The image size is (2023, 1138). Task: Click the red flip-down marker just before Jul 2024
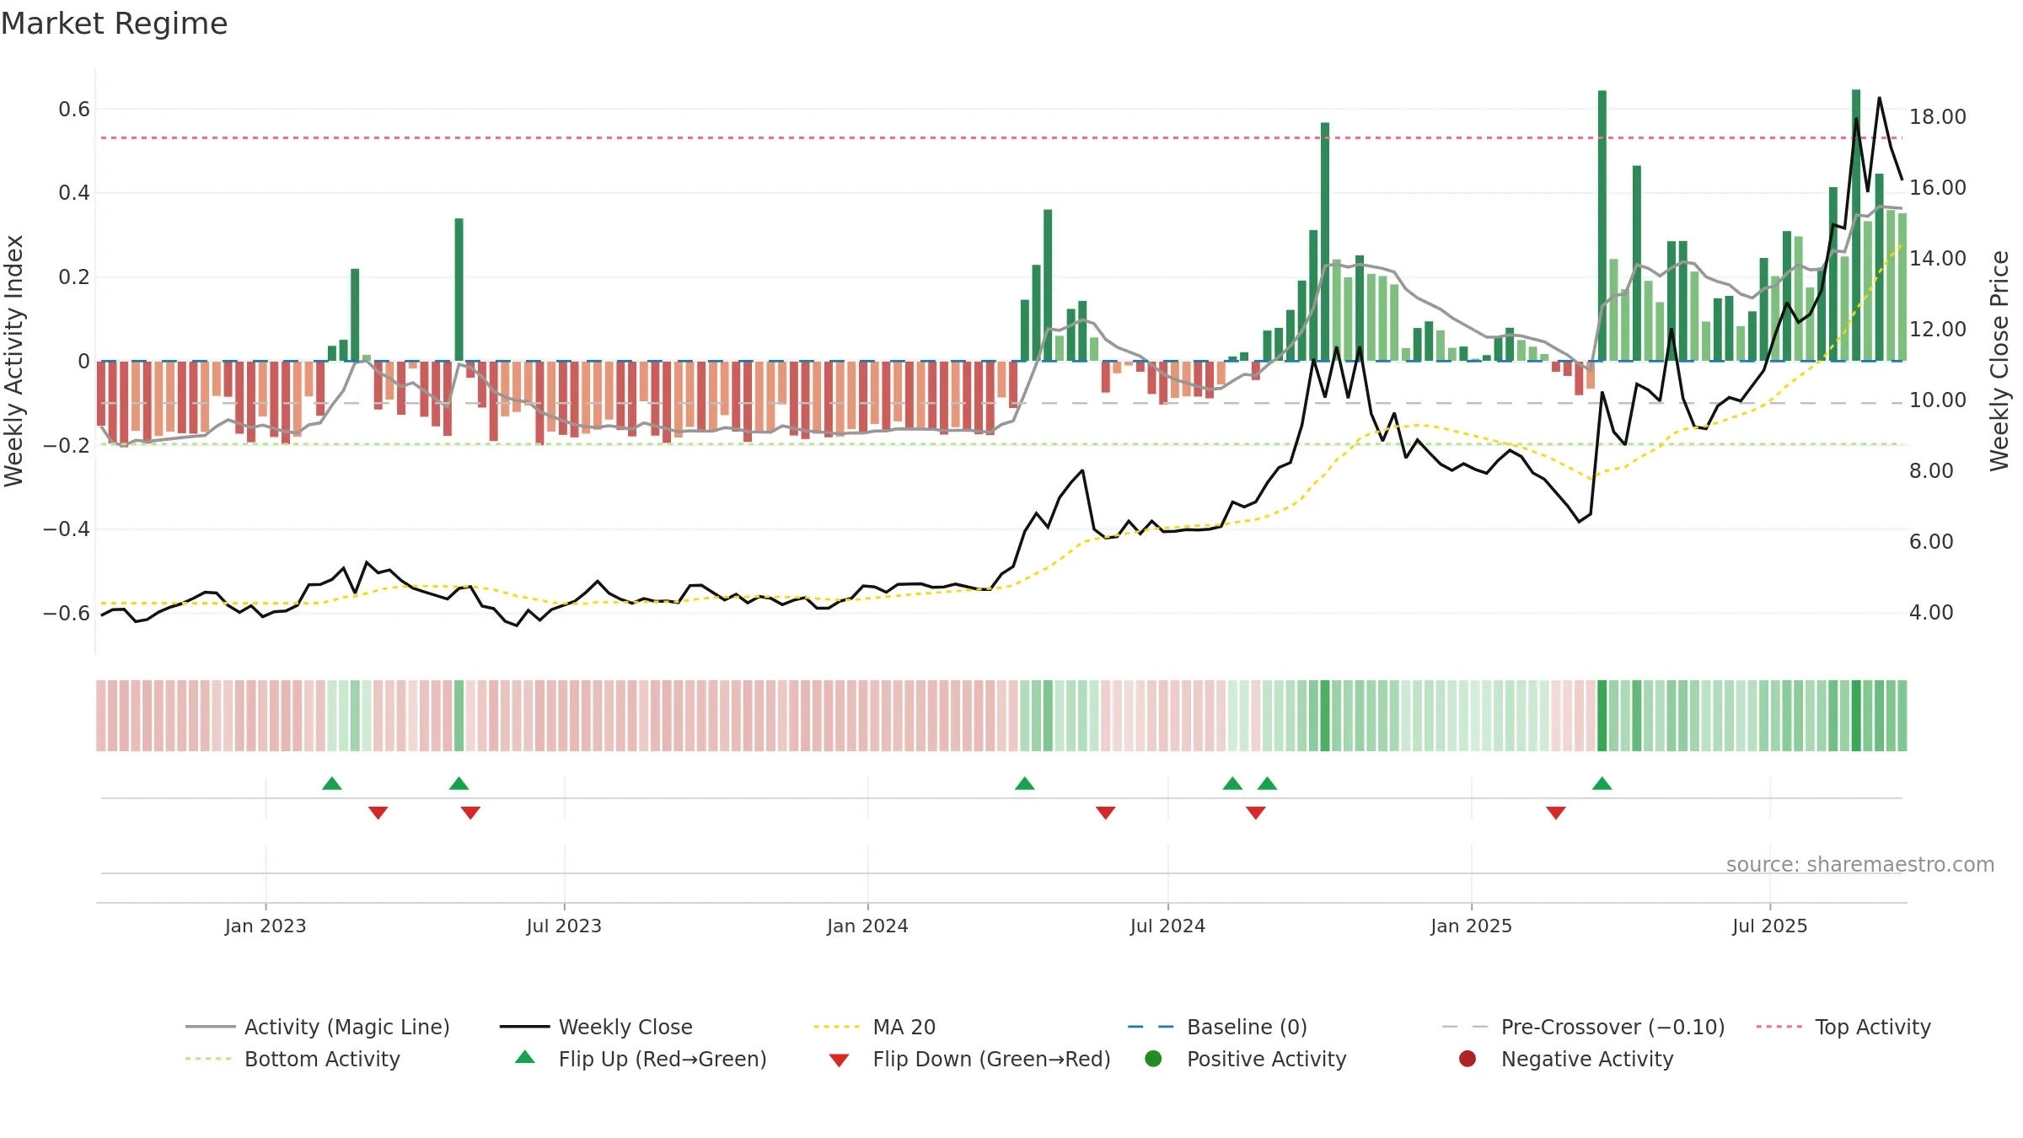click(1106, 813)
